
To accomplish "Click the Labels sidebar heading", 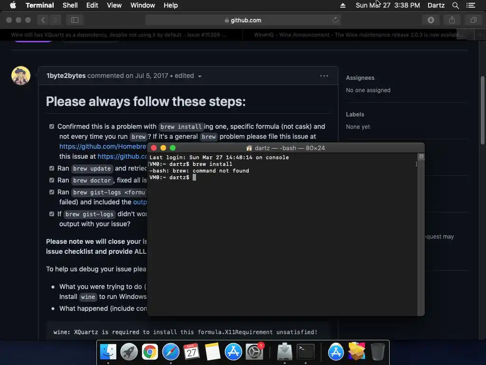I will point(355,115).
